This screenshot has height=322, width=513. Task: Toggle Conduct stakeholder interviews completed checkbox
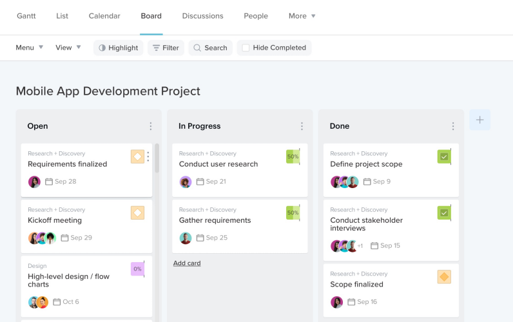pyautogui.click(x=444, y=213)
